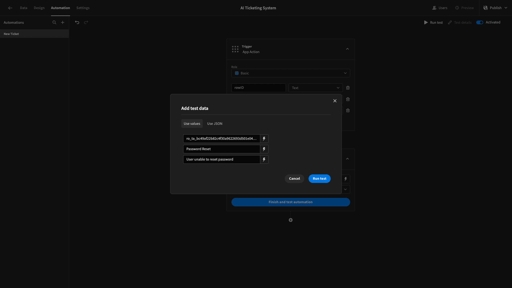Viewport: 512px width, 288px height.
Task: Open the Text type dropdown
Action: pos(315,88)
